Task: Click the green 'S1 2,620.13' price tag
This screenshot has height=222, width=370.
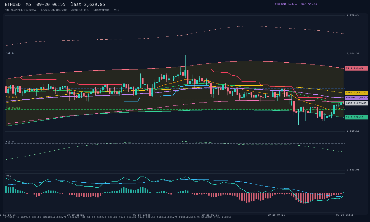Action: tap(357, 117)
